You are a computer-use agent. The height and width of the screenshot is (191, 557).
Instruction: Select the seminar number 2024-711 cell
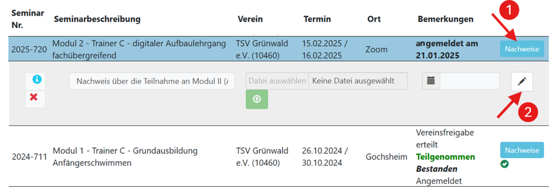(x=29, y=157)
